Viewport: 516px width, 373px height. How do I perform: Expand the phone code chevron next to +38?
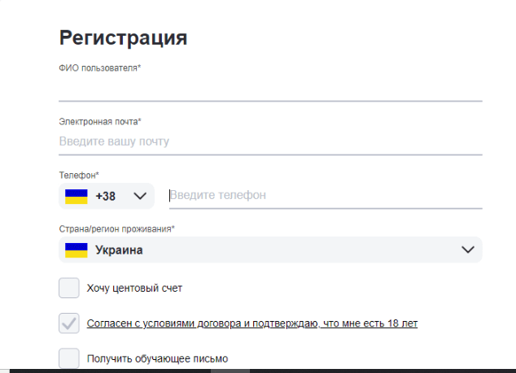(140, 196)
